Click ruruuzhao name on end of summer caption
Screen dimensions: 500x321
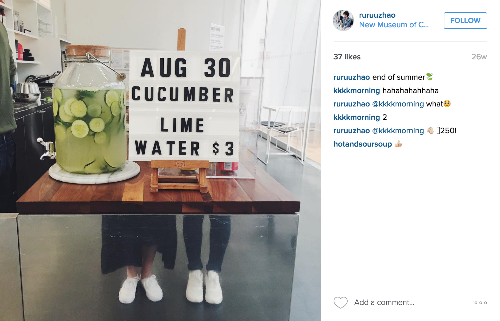[x=352, y=77]
